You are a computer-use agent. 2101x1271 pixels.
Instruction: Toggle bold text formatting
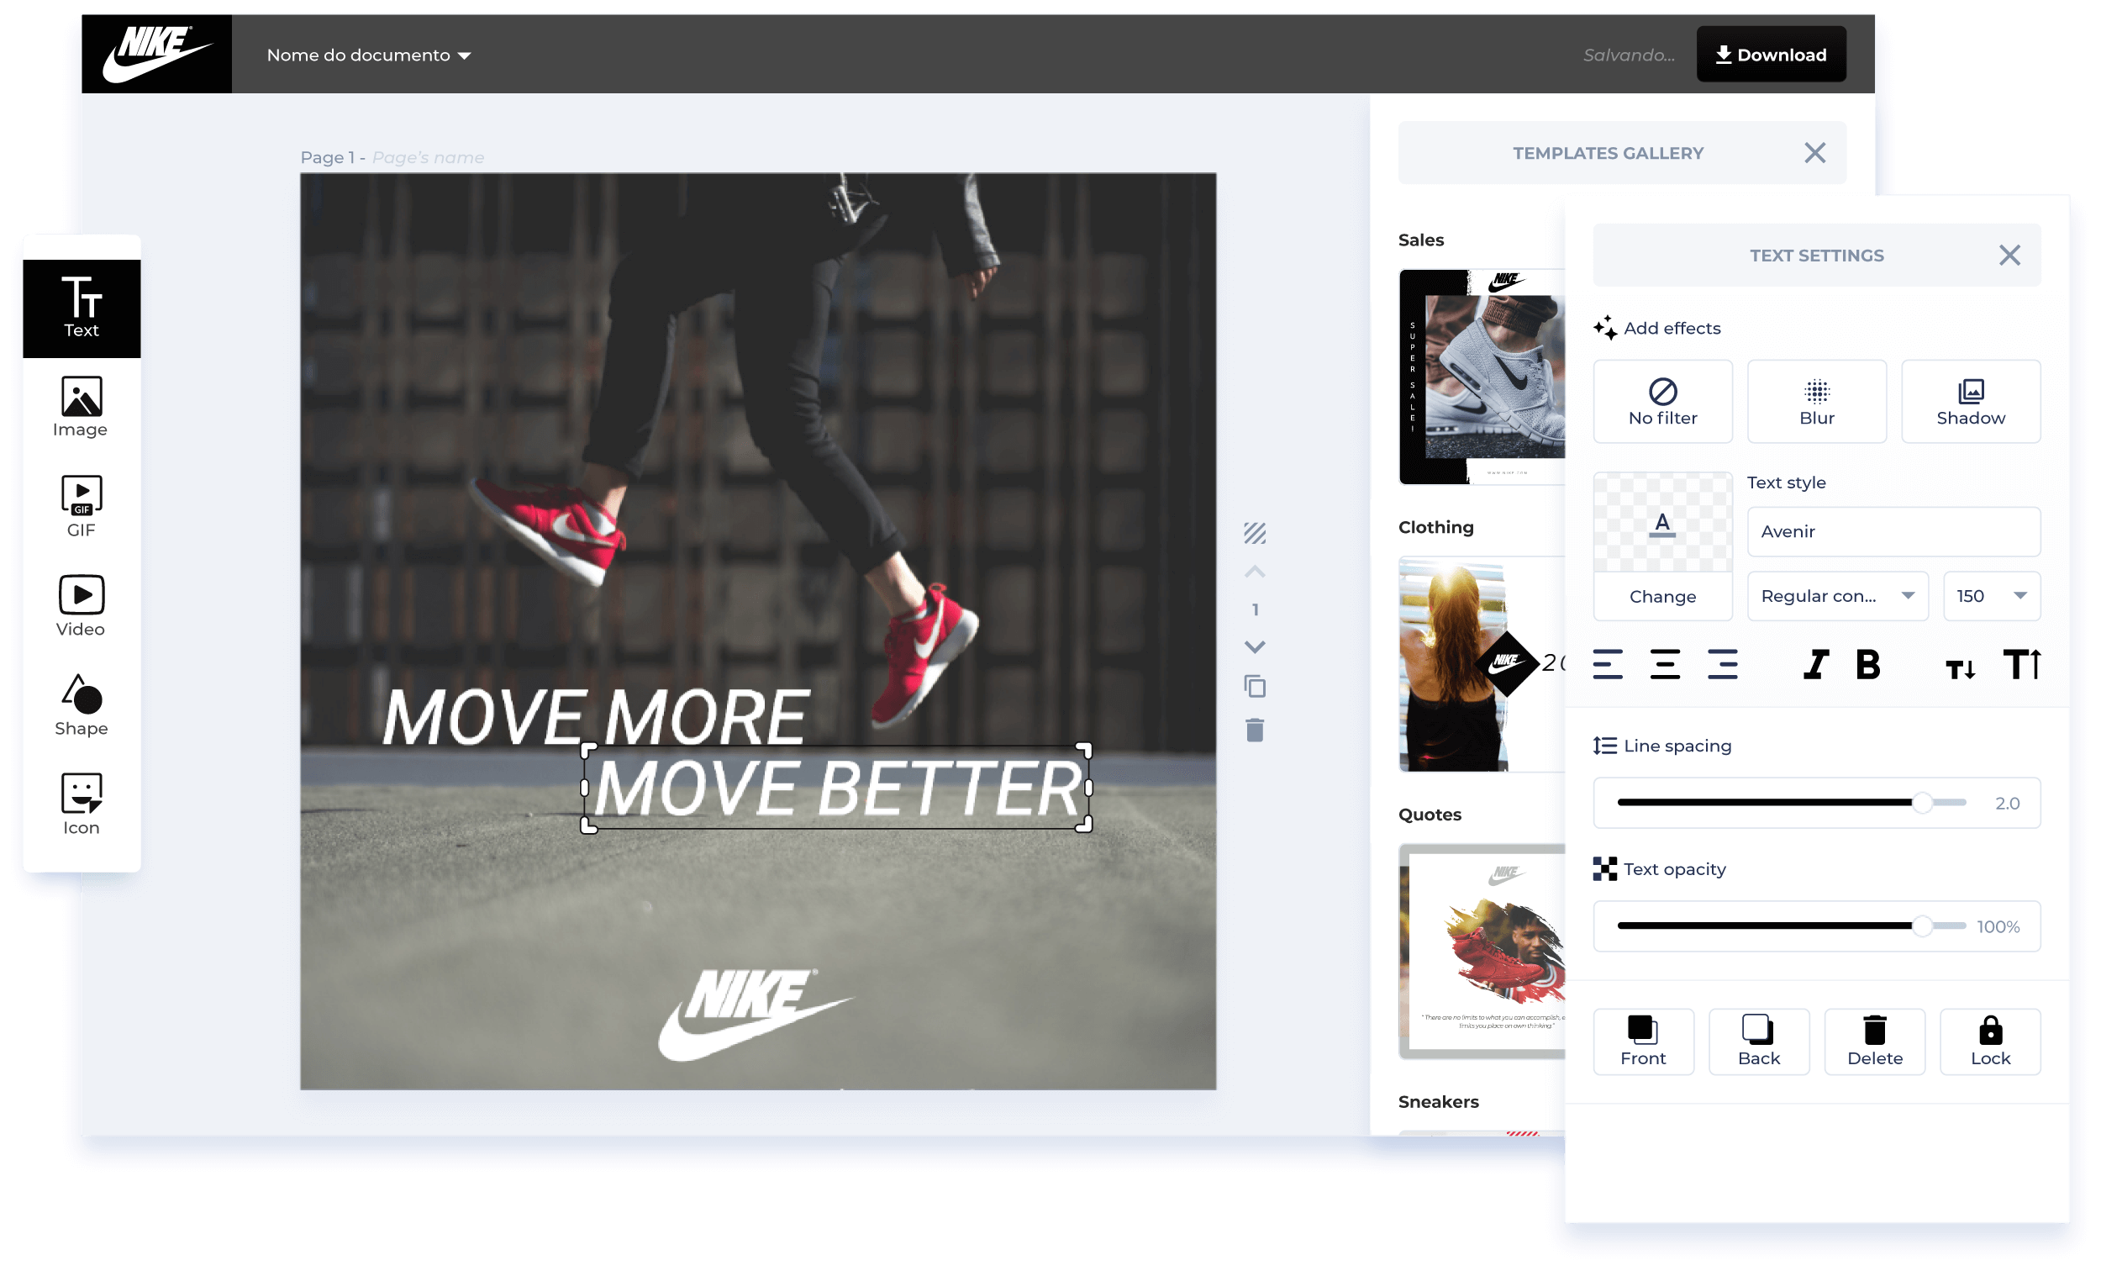[1867, 663]
